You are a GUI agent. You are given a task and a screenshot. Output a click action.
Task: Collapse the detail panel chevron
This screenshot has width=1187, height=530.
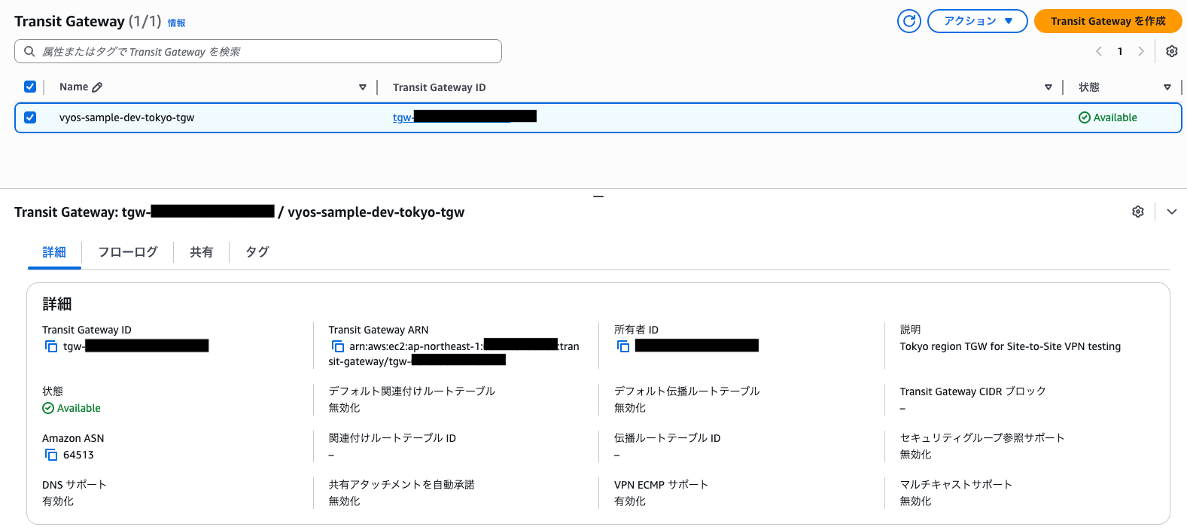click(1172, 212)
